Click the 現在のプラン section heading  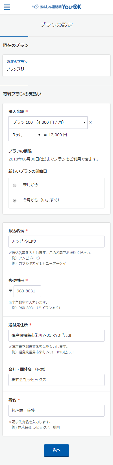(x=16, y=45)
